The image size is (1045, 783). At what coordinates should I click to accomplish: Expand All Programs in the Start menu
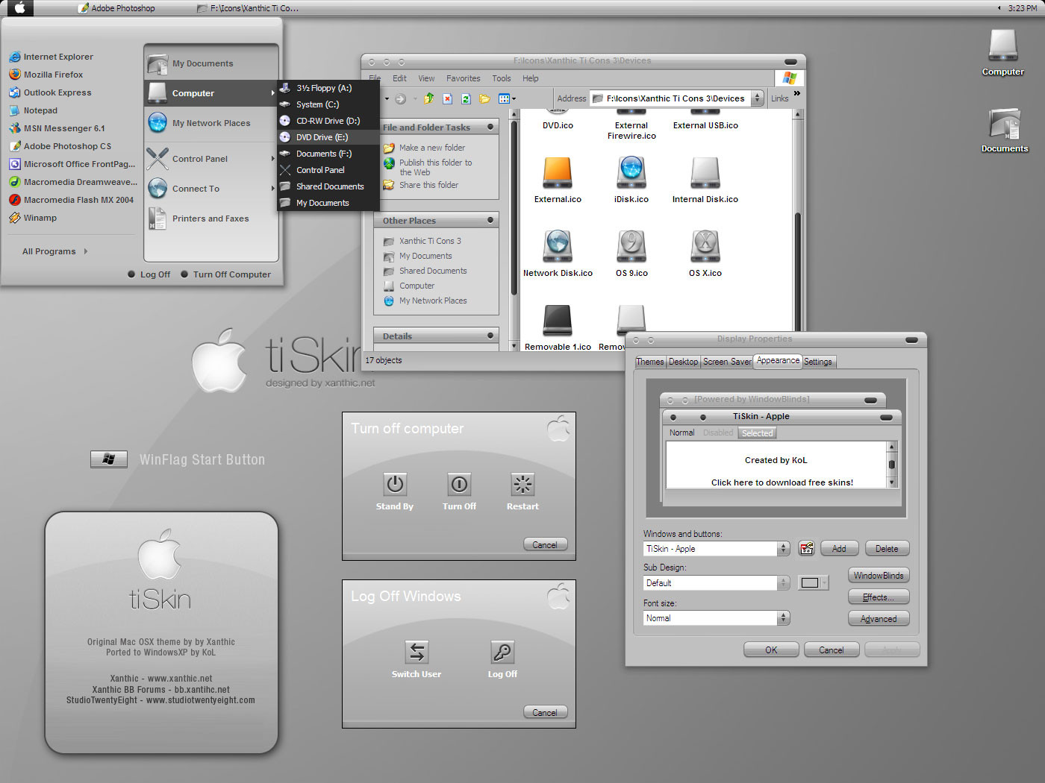tap(54, 251)
